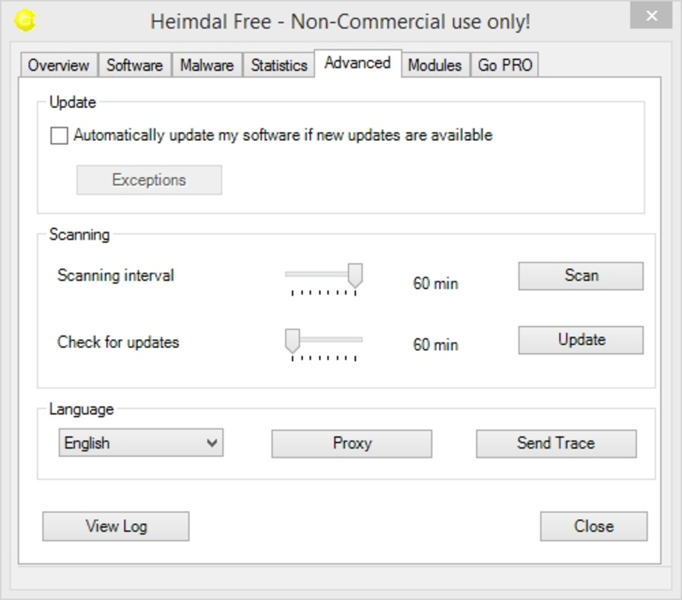The height and width of the screenshot is (600, 682).
Task: Click the Close button at bottom
Action: pyautogui.click(x=593, y=526)
